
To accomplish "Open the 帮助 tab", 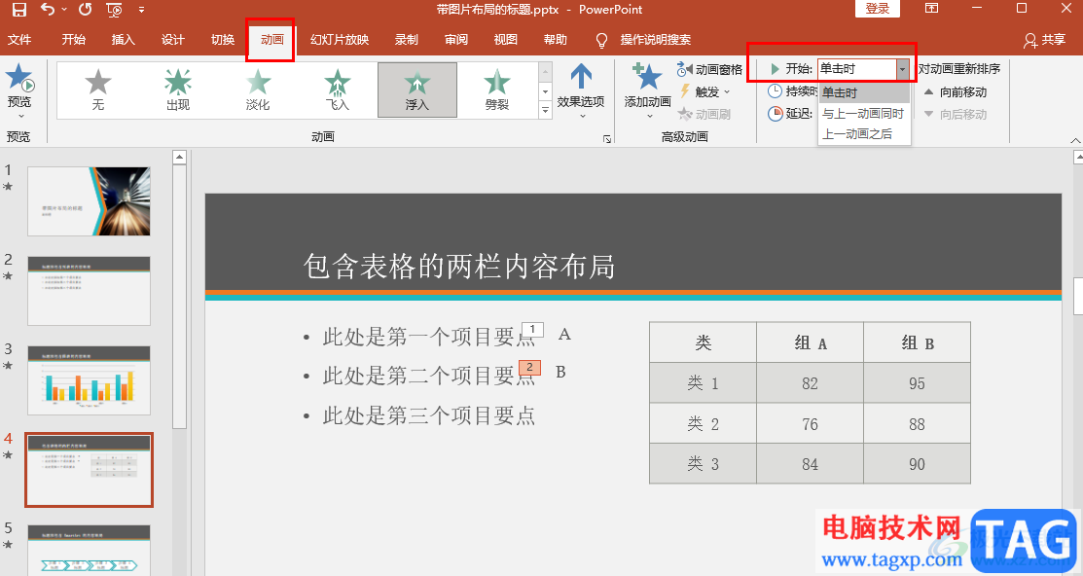I will point(556,39).
